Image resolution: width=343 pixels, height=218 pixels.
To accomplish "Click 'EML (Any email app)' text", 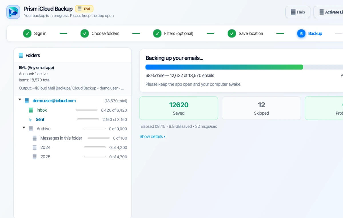I will click(37, 68).
